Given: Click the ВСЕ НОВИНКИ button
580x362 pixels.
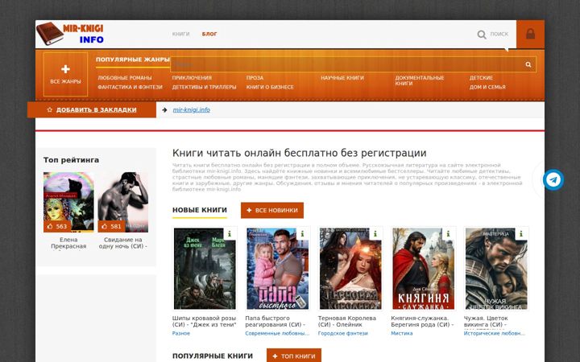Looking at the screenshot, I should [x=272, y=210].
